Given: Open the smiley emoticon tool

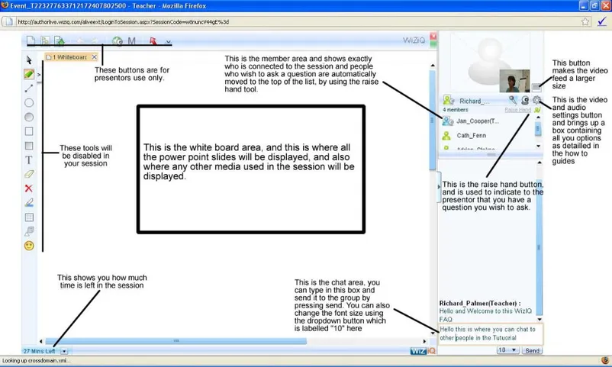Looking at the screenshot, I should tap(29, 246).
